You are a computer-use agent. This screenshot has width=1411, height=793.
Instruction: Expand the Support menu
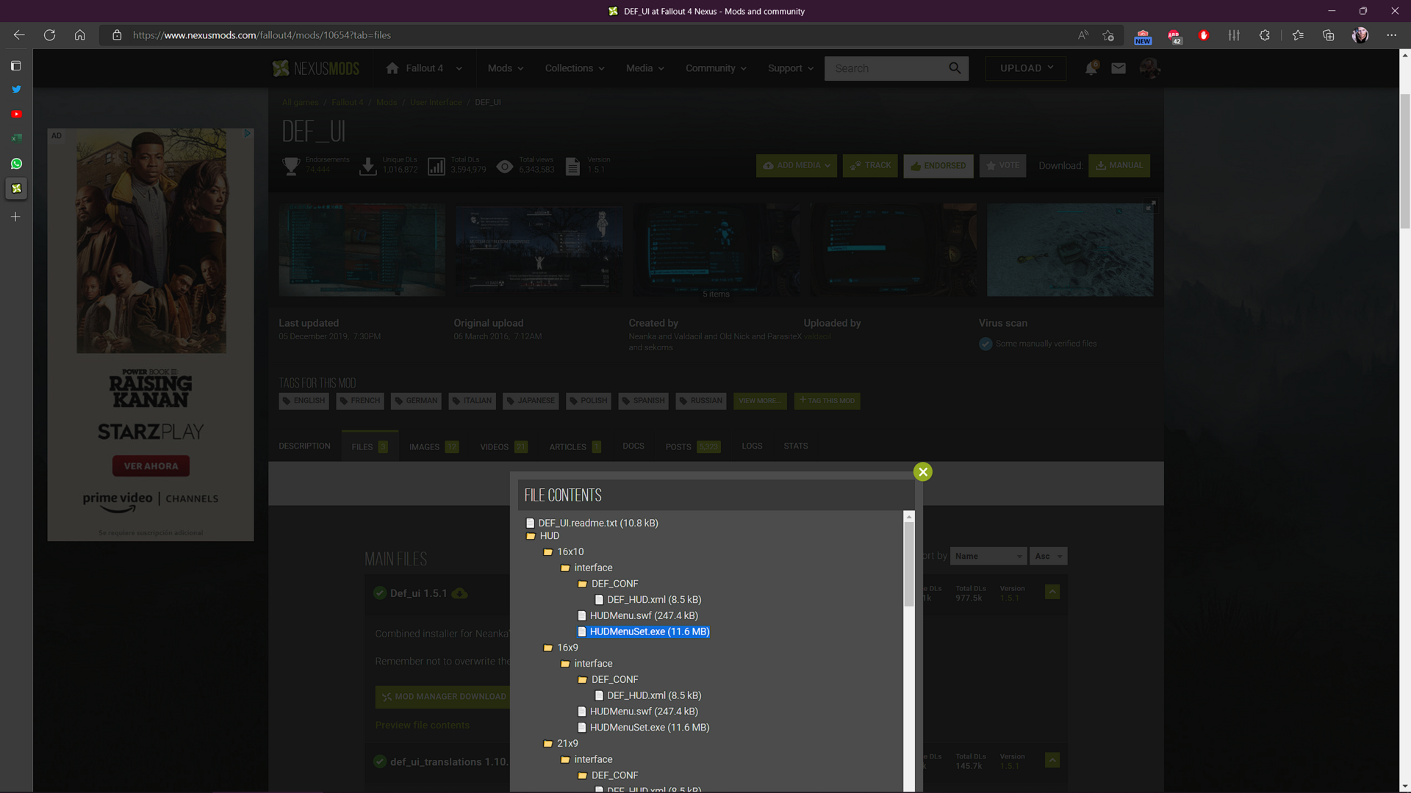pyautogui.click(x=791, y=68)
